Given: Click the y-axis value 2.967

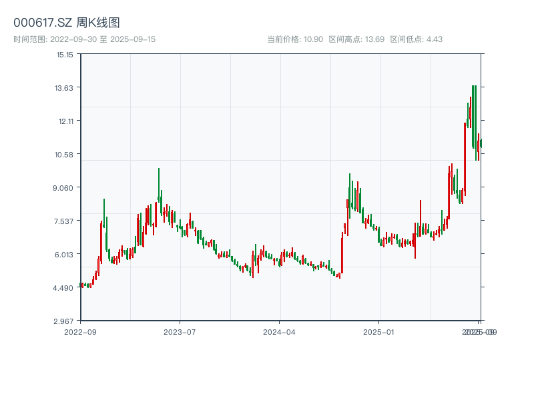Looking at the screenshot, I should click(x=63, y=321).
